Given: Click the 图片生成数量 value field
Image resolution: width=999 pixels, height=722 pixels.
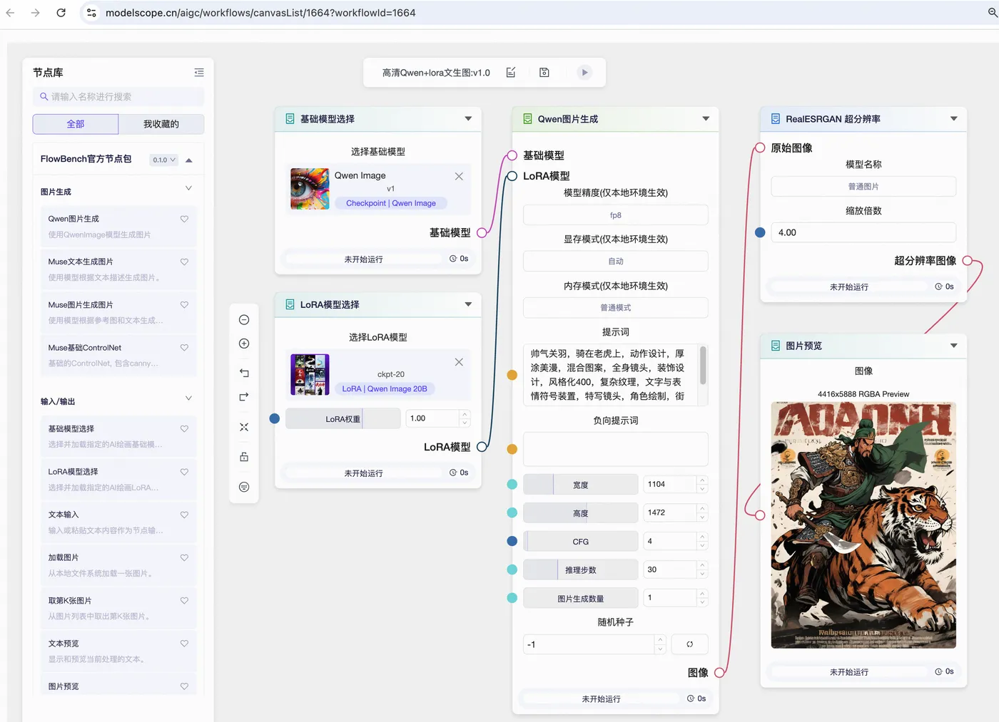Looking at the screenshot, I should [669, 597].
